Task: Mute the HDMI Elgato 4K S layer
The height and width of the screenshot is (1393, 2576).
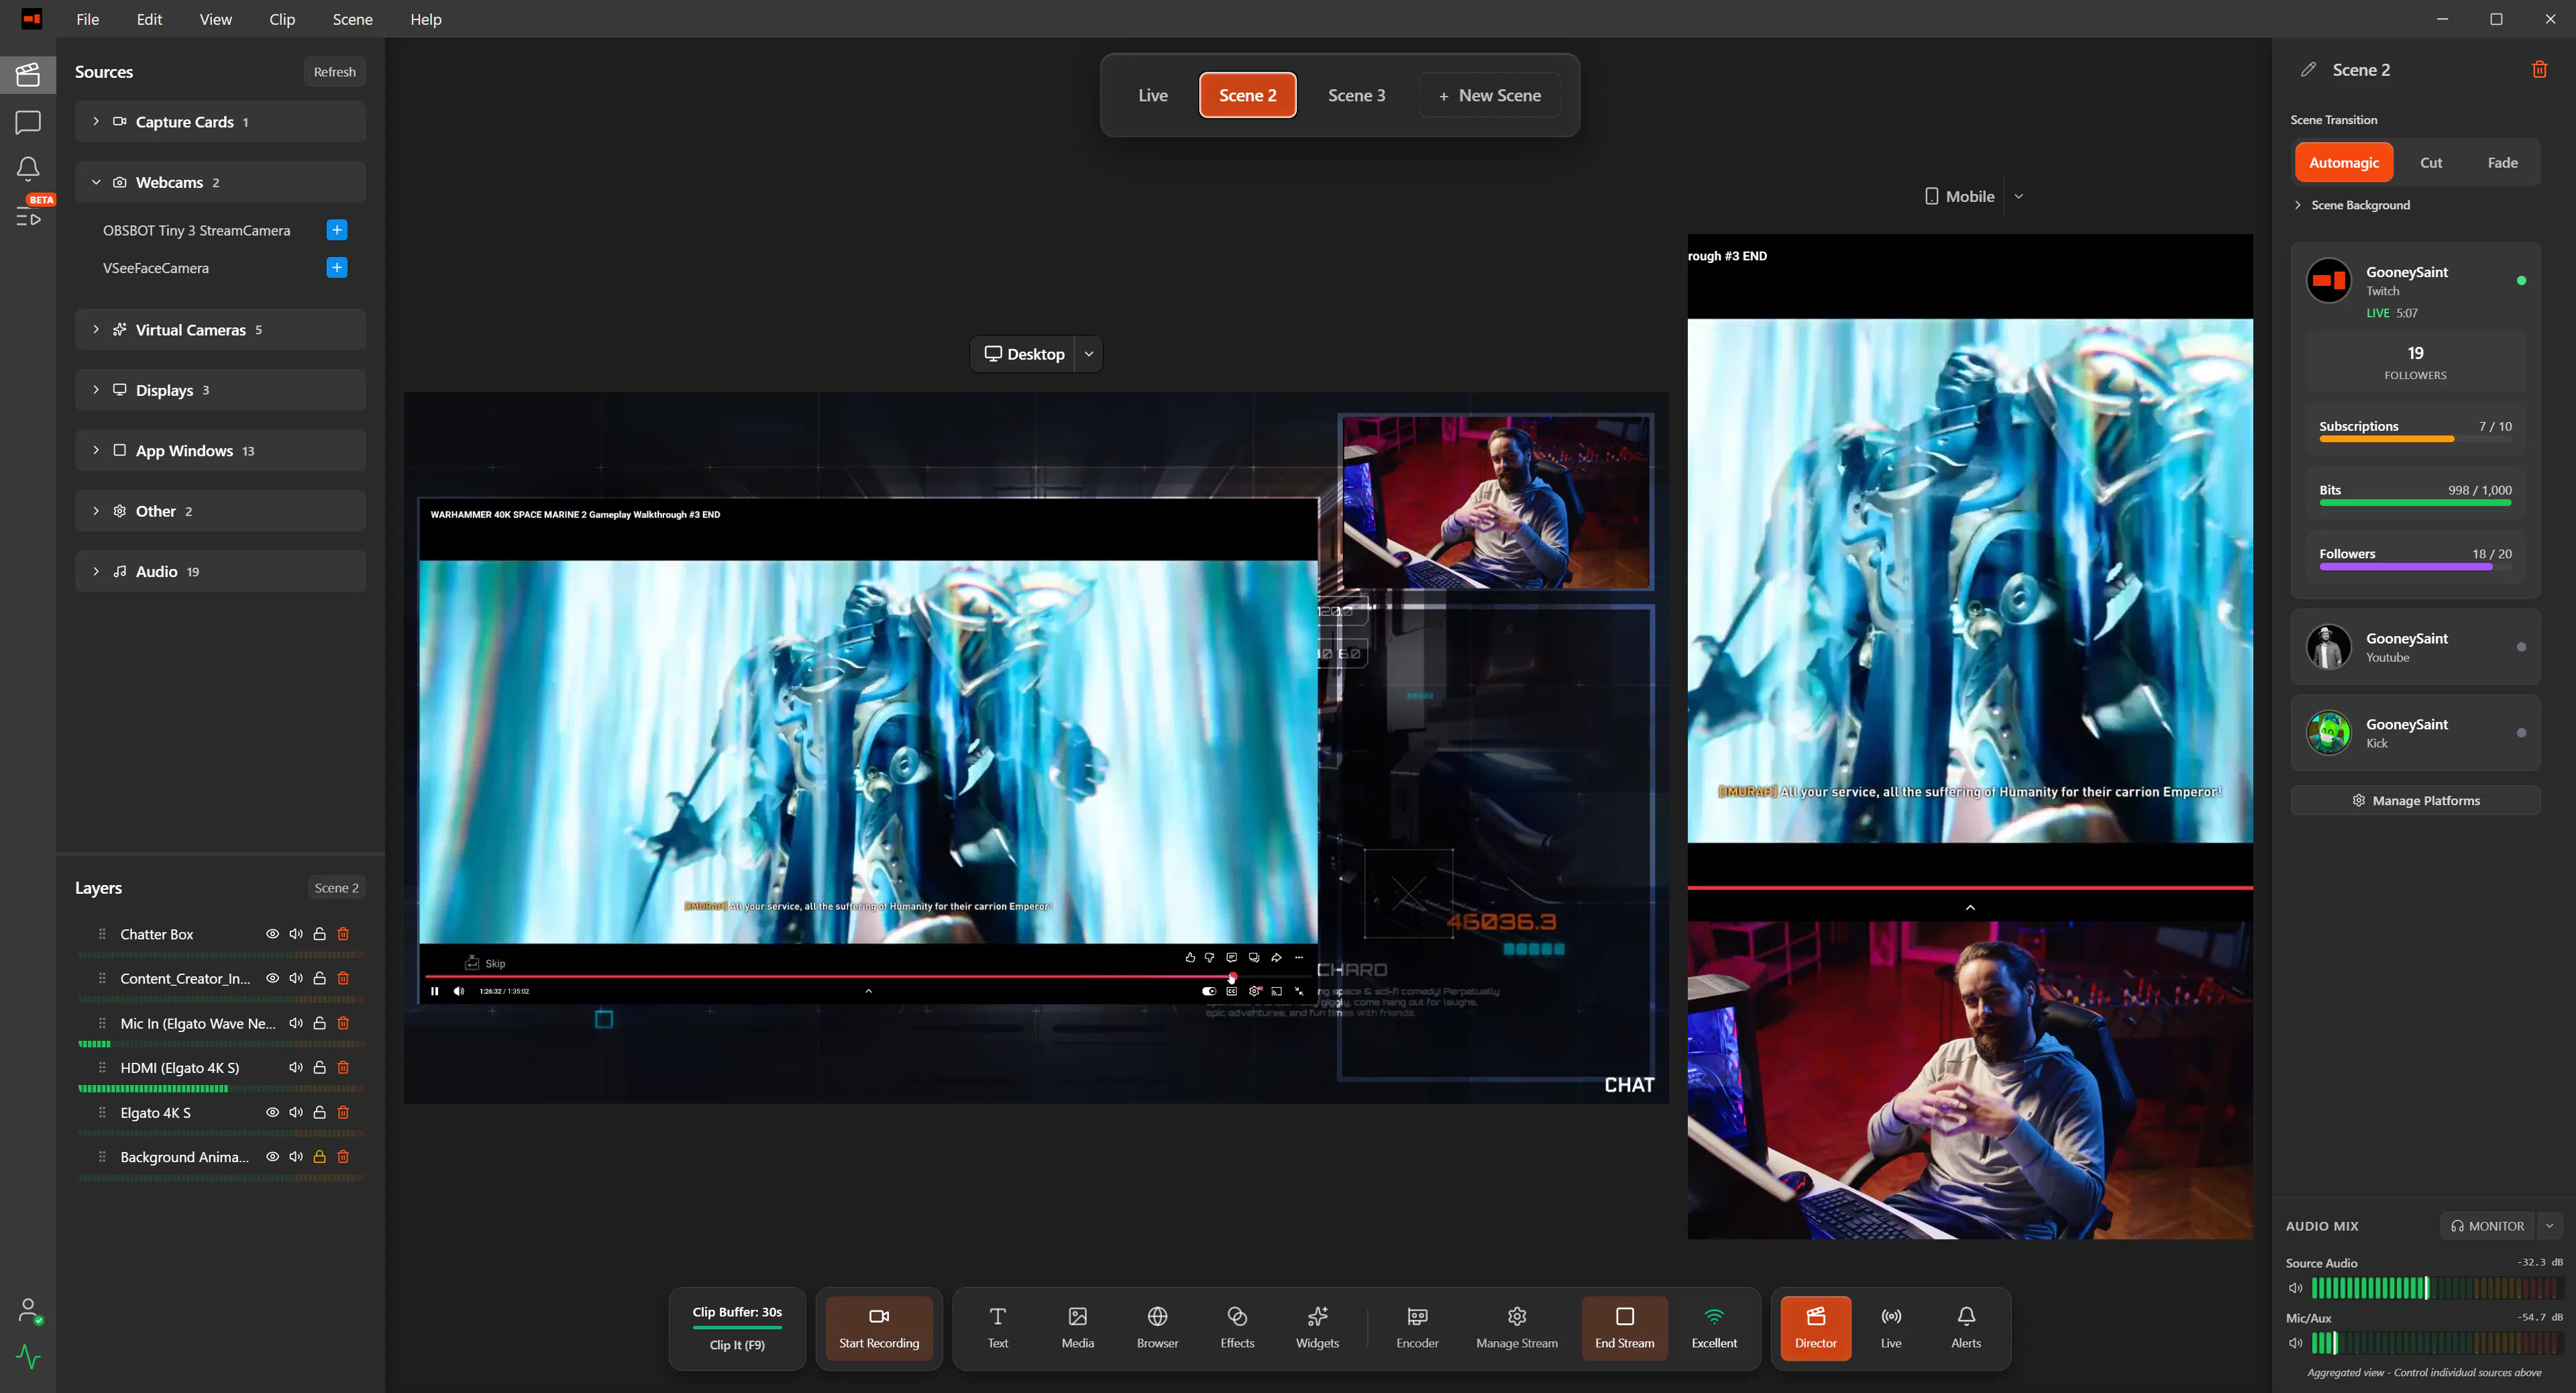Action: click(x=296, y=1067)
